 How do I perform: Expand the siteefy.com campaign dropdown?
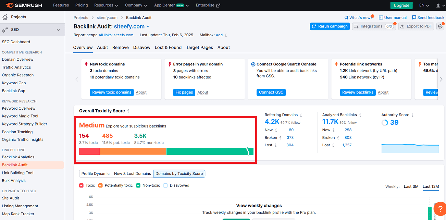pyautogui.click(x=148, y=26)
